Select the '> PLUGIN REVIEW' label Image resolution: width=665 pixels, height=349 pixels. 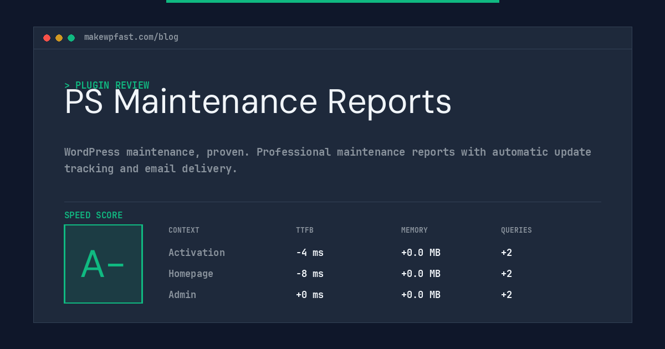(107, 85)
